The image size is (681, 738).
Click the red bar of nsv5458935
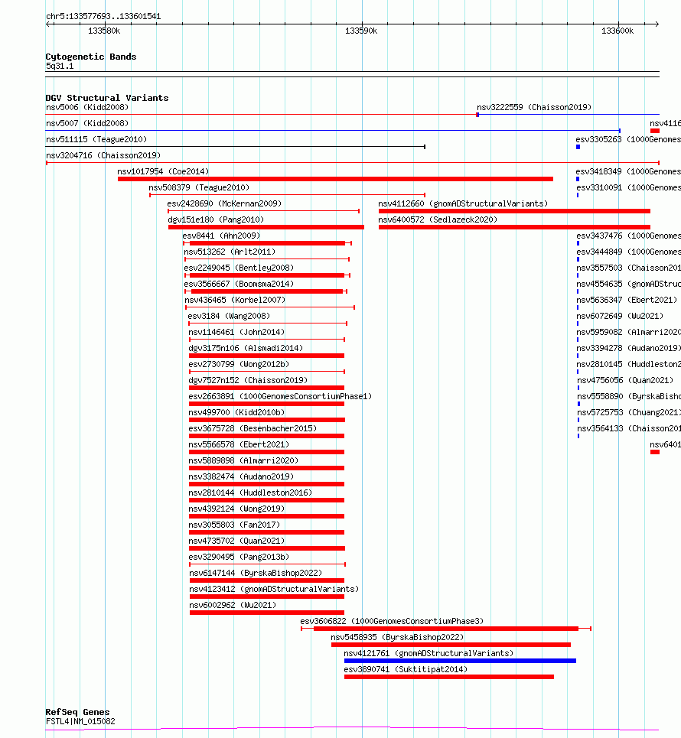point(451,645)
